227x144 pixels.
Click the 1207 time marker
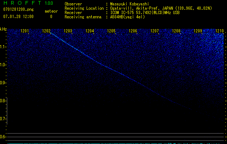click(154, 31)
